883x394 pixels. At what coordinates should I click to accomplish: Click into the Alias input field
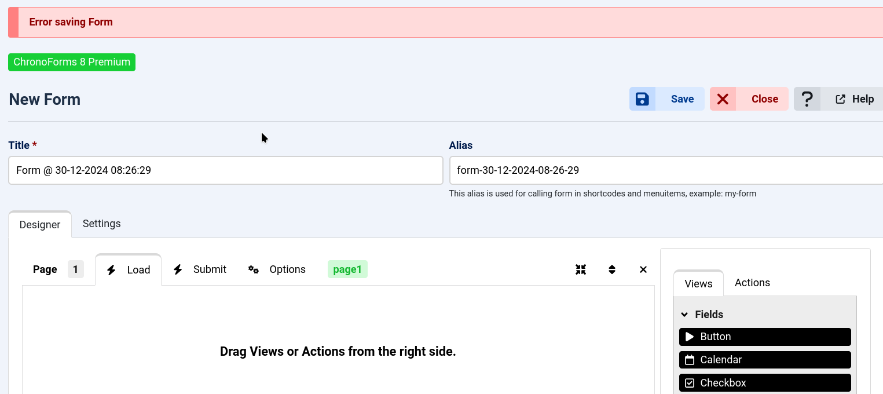click(x=666, y=170)
